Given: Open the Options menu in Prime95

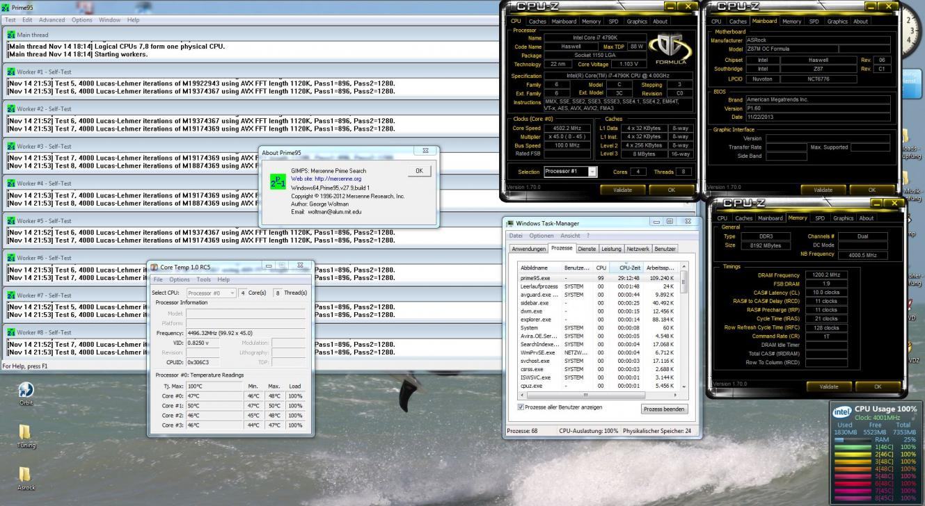Looking at the screenshot, I should pyautogui.click(x=81, y=20).
